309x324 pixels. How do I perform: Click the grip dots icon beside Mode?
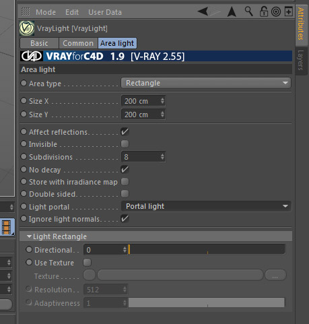[26, 11]
